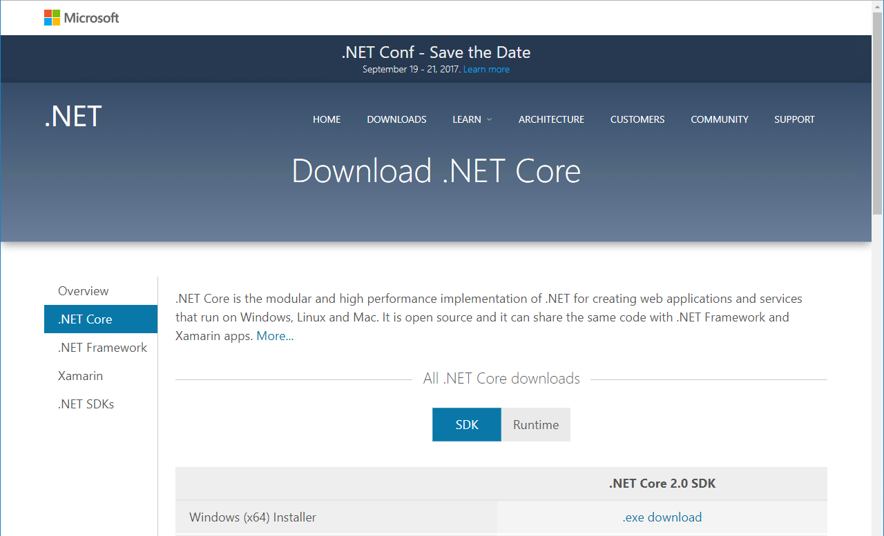Open the COMMUNITY nav item

pyautogui.click(x=720, y=119)
